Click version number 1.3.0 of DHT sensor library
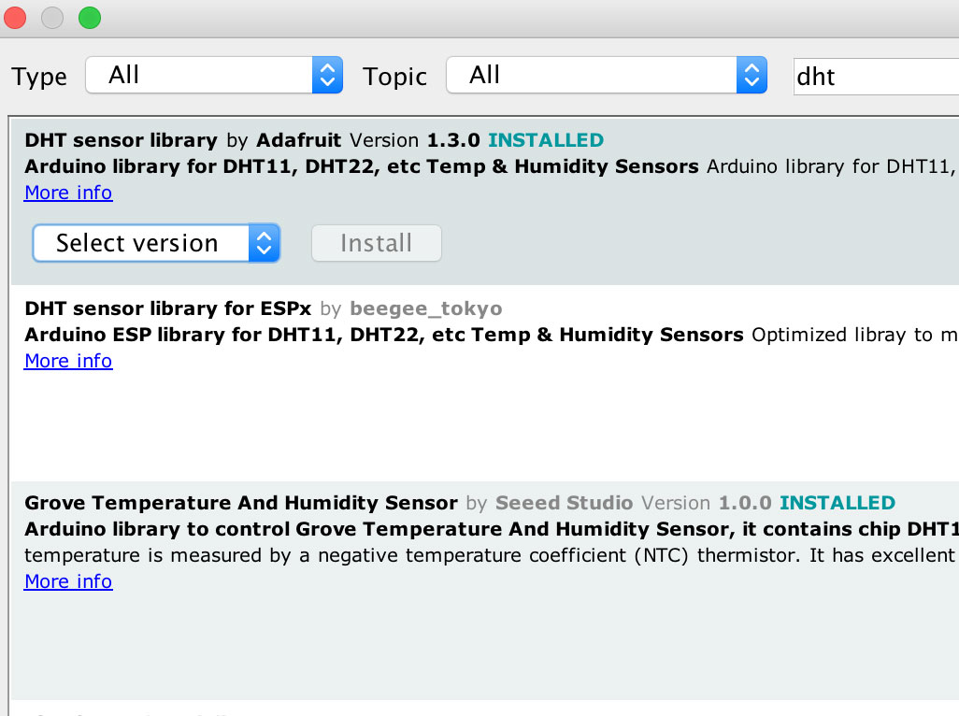Viewport: 959px width, 716px height. tap(453, 140)
